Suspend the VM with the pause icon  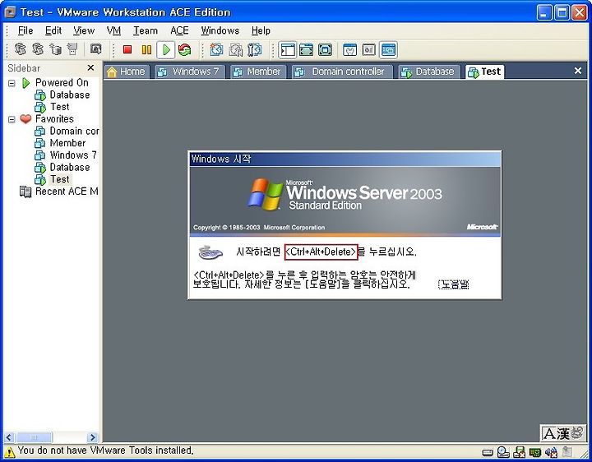(x=146, y=49)
